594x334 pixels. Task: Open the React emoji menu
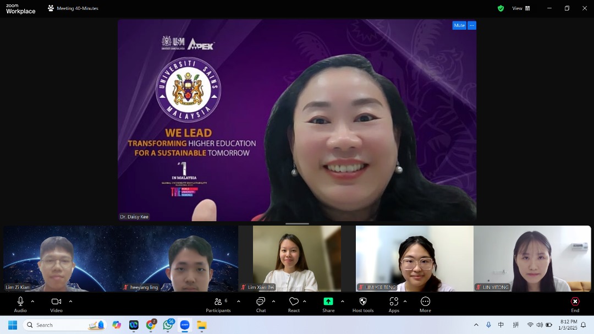pyautogui.click(x=294, y=304)
